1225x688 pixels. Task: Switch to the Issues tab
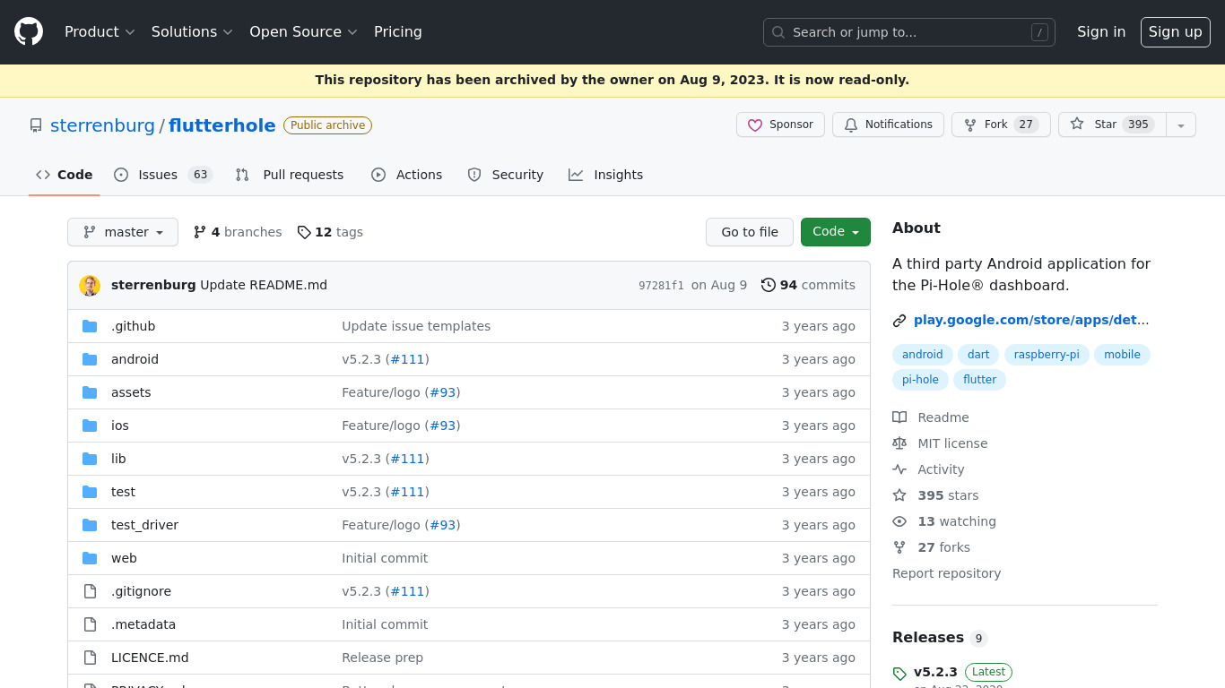[162, 175]
